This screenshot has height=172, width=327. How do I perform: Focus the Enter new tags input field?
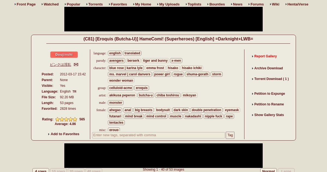tap(159, 135)
